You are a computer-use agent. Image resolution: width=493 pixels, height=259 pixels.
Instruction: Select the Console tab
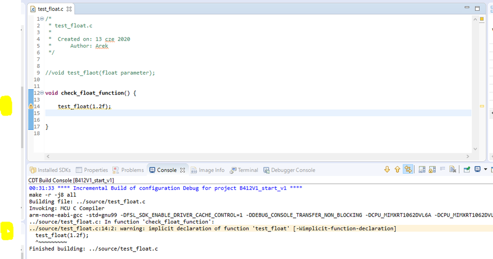163,170
